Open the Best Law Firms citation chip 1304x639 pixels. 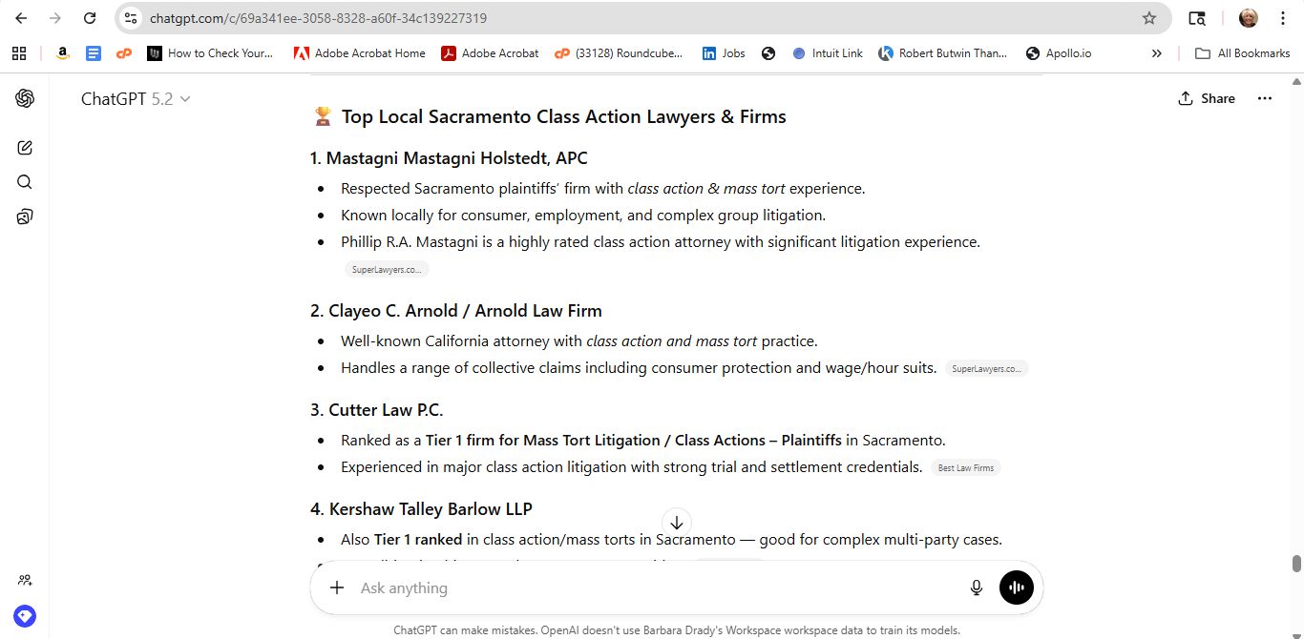pyautogui.click(x=966, y=467)
